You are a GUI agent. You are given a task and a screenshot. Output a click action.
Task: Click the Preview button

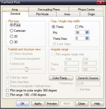click(52, 104)
